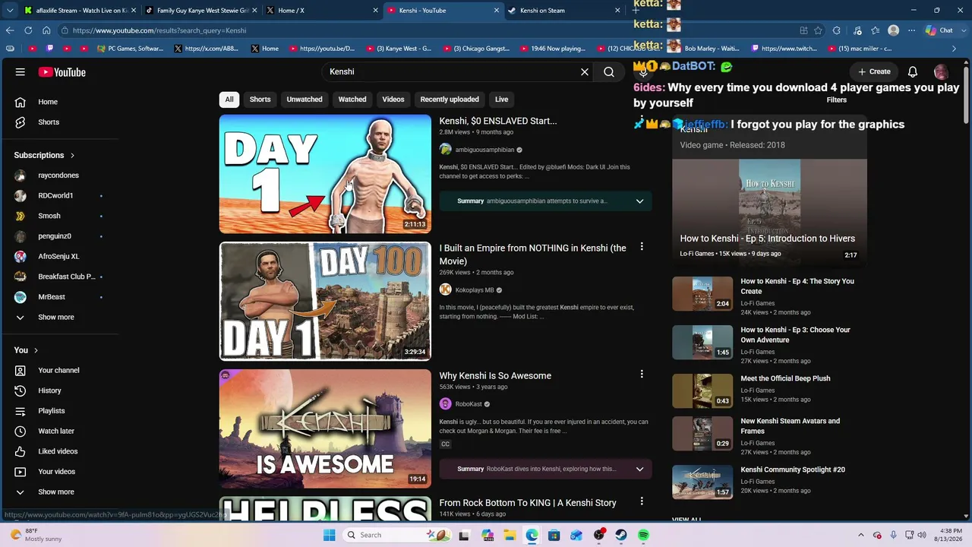
Task: Click the browser home icon
Action: [46, 30]
